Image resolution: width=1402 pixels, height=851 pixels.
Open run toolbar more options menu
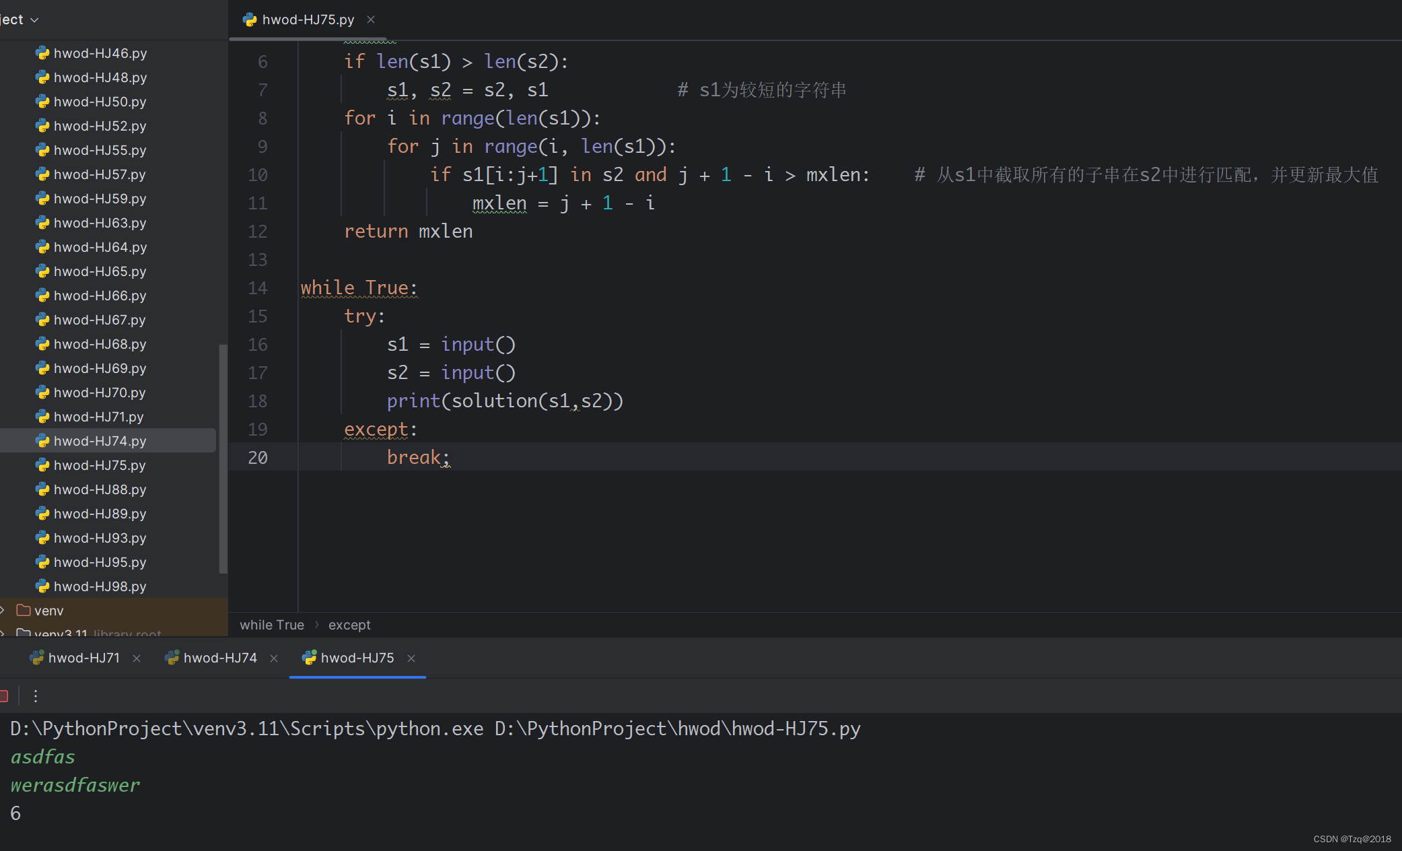click(36, 696)
